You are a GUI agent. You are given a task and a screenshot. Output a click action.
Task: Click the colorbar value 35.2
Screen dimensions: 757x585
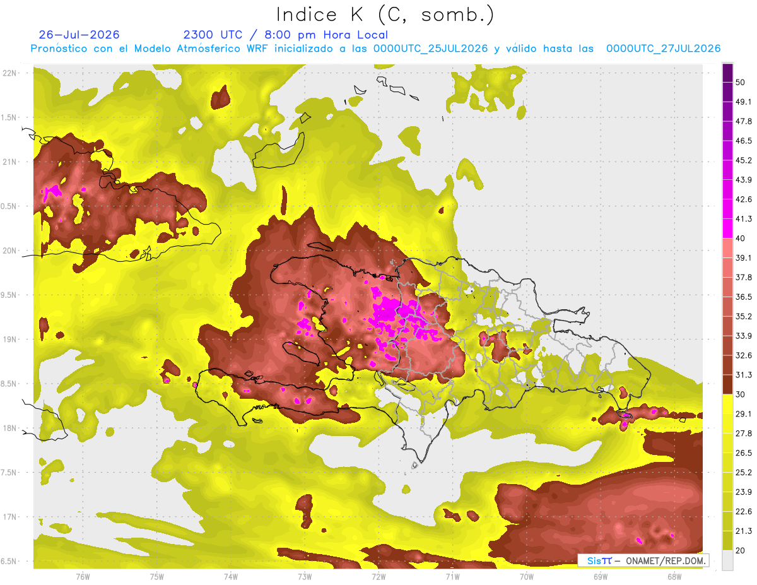click(x=744, y=316)
